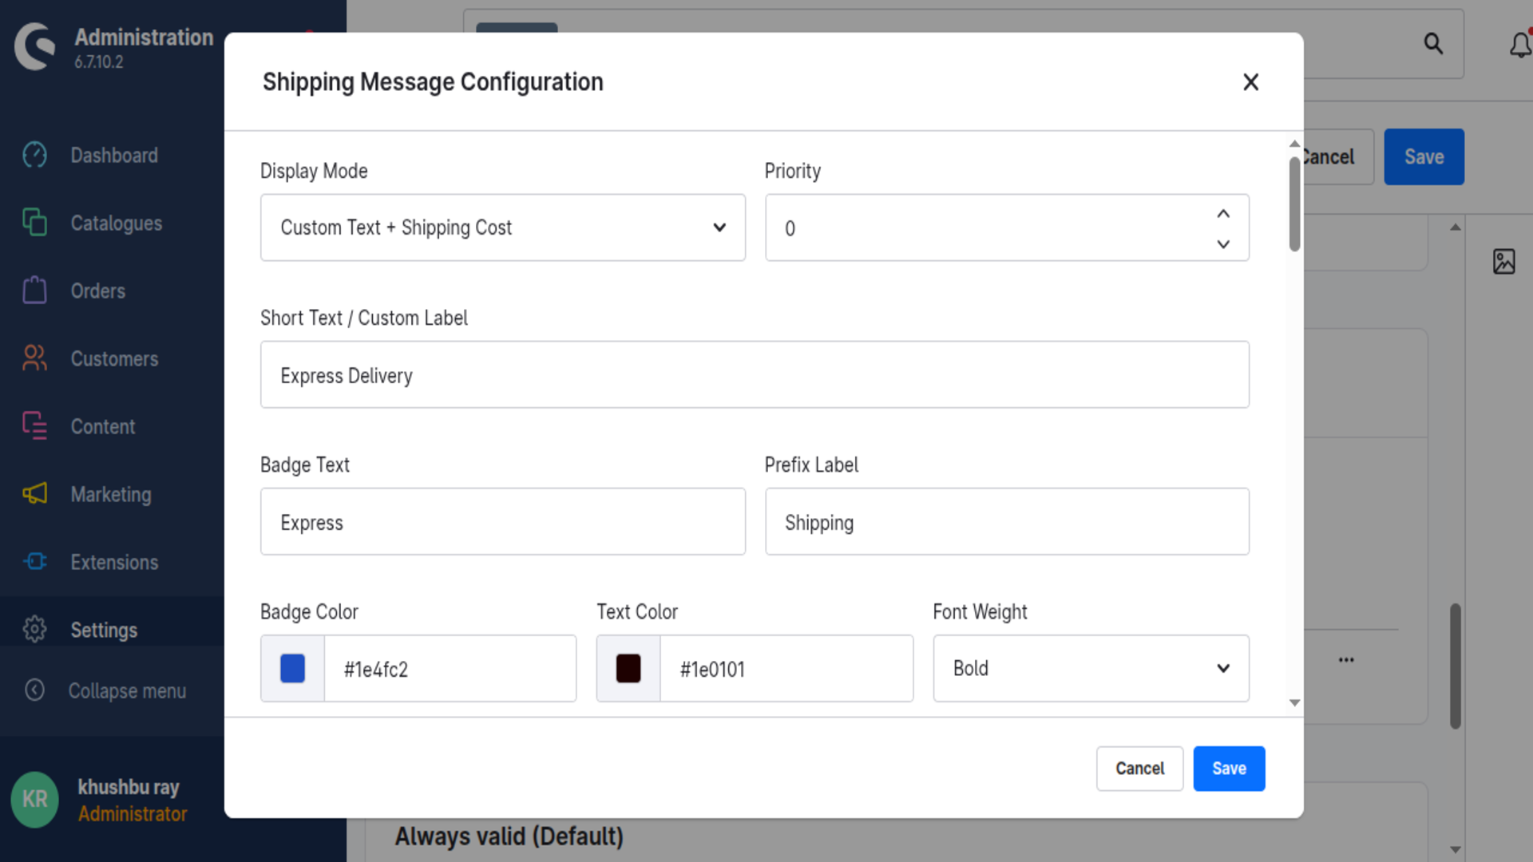Cancel the shipping message dialog
Image resolution: width=1533 pixels, height=862 pixels.
pos(1139,769)
